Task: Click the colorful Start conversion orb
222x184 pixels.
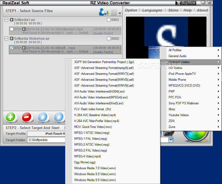Action: pos(196,136)
